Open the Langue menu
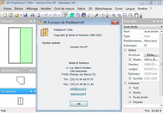Screen dimensions: 163x113 (x=130, y=9)
